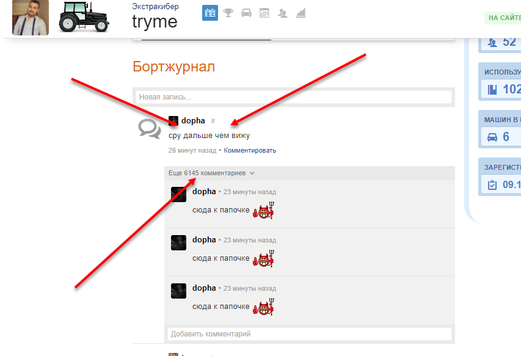Expand the 6145 more comments list
This screenshot has width=521, height=356.
pos(206,173)
